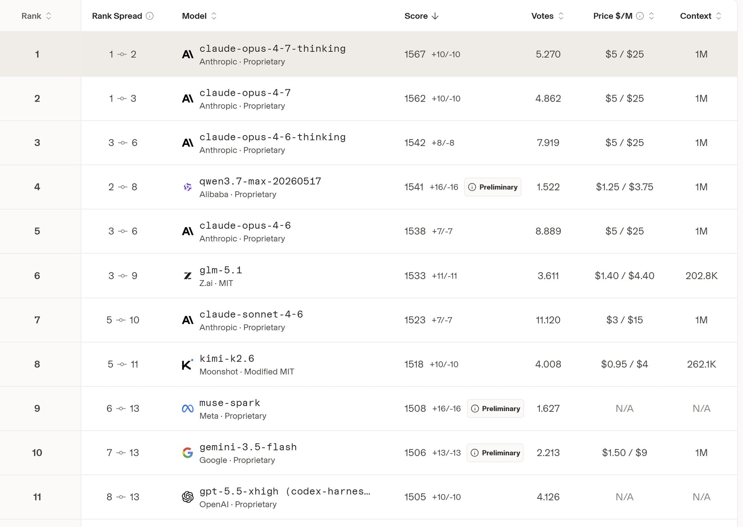Click the info icon in gemini-3.5-flash Preliminary badge

(x=475, y=453)
